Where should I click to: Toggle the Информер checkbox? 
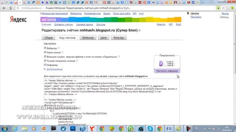tap(45, 65)
